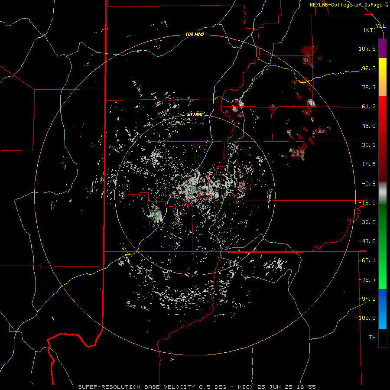The image size is (390, 390).
Task: Select the 14.5 legend value
Action: (x=369, y=164)
